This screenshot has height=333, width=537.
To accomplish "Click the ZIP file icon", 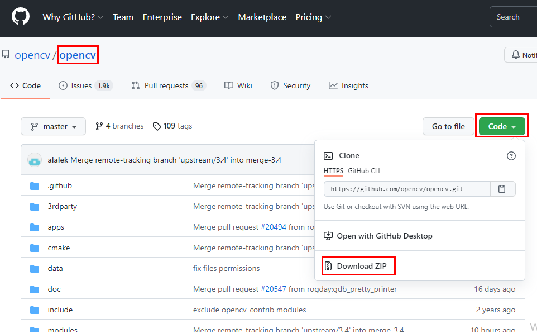I will pos(328,266).
